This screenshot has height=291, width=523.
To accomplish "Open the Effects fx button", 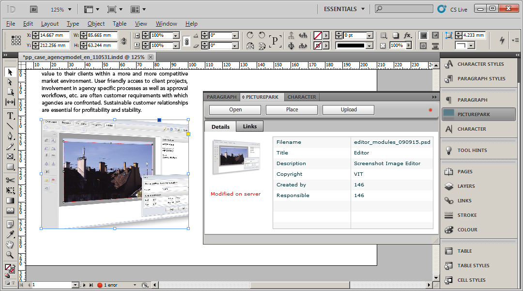I will click(x=407, y=35).
